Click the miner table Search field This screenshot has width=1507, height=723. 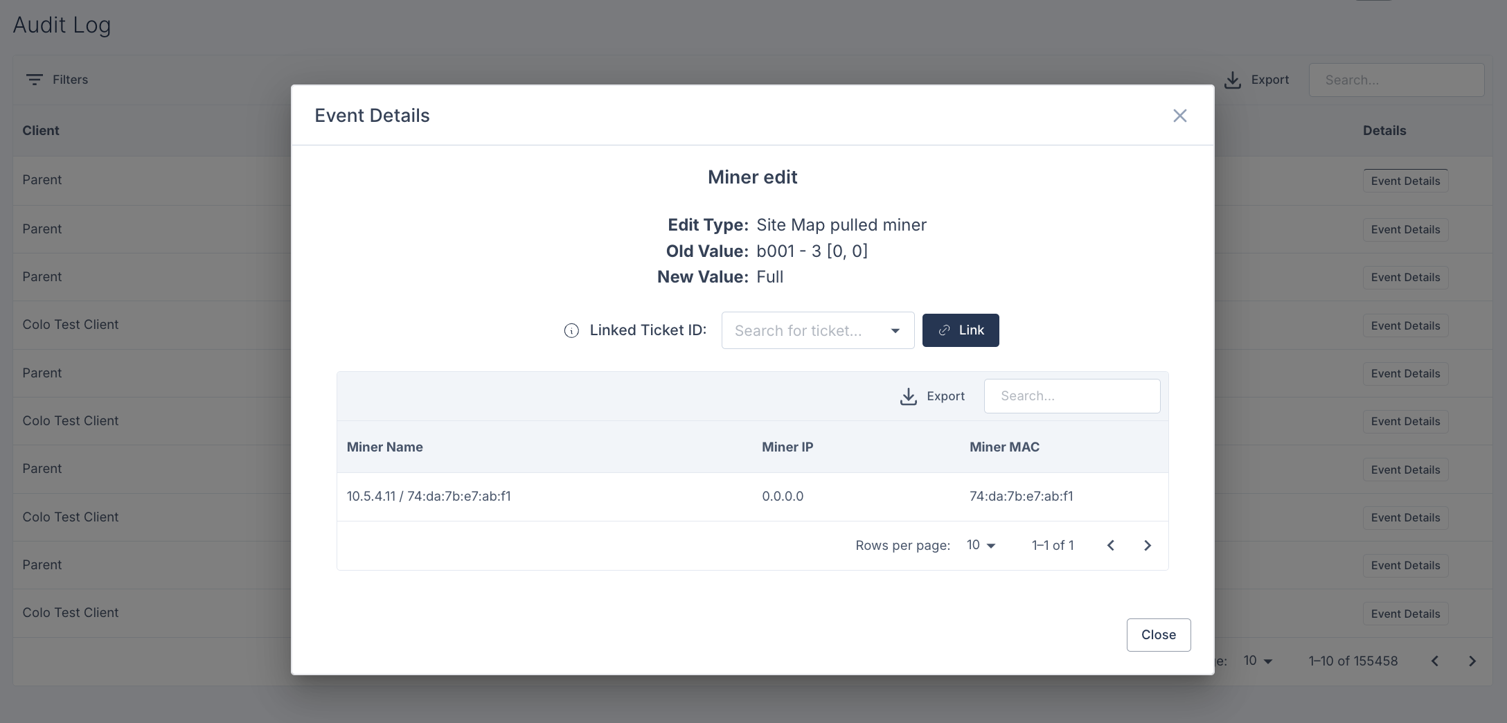coord(1072,396)
